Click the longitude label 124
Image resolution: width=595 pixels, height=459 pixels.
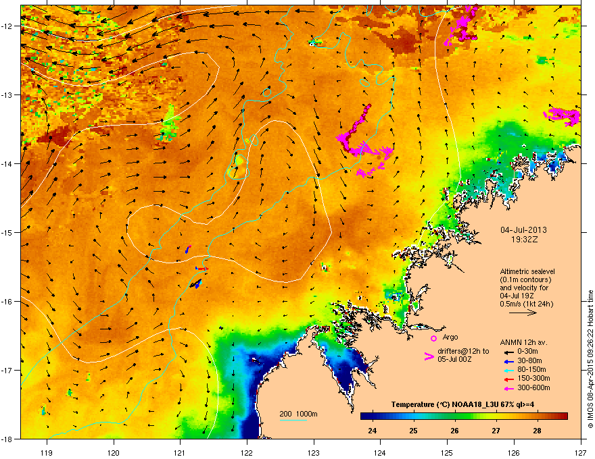click(x=380, y=452)
